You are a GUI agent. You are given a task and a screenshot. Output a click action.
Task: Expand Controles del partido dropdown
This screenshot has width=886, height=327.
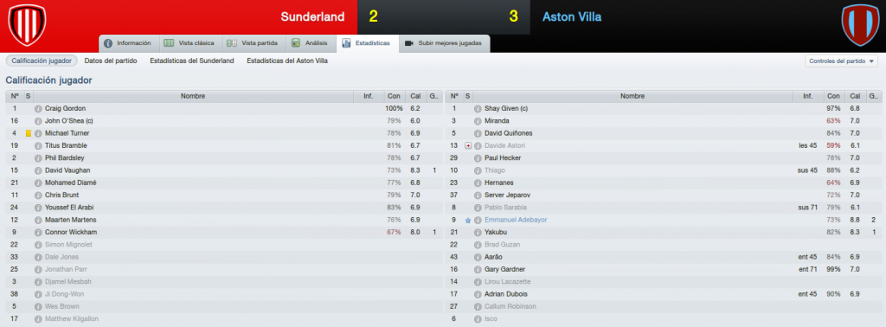point(841,61)
